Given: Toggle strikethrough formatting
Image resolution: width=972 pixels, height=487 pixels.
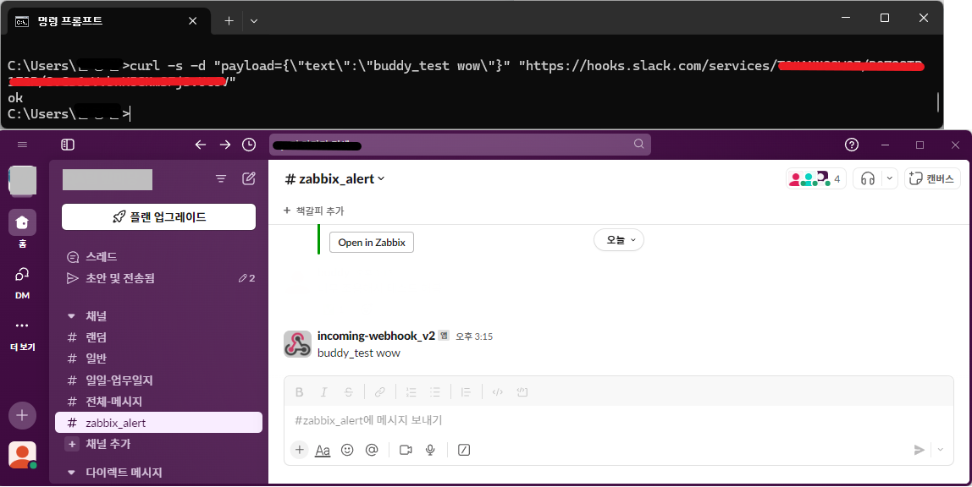Looking at the screenshot, I should click(x=348, y=391).
